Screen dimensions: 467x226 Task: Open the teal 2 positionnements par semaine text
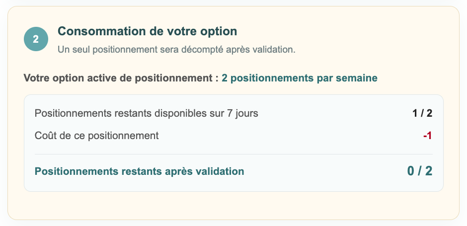point(300,78)
